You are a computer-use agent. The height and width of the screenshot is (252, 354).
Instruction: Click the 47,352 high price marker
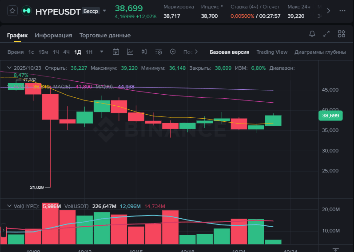(30, 80)
